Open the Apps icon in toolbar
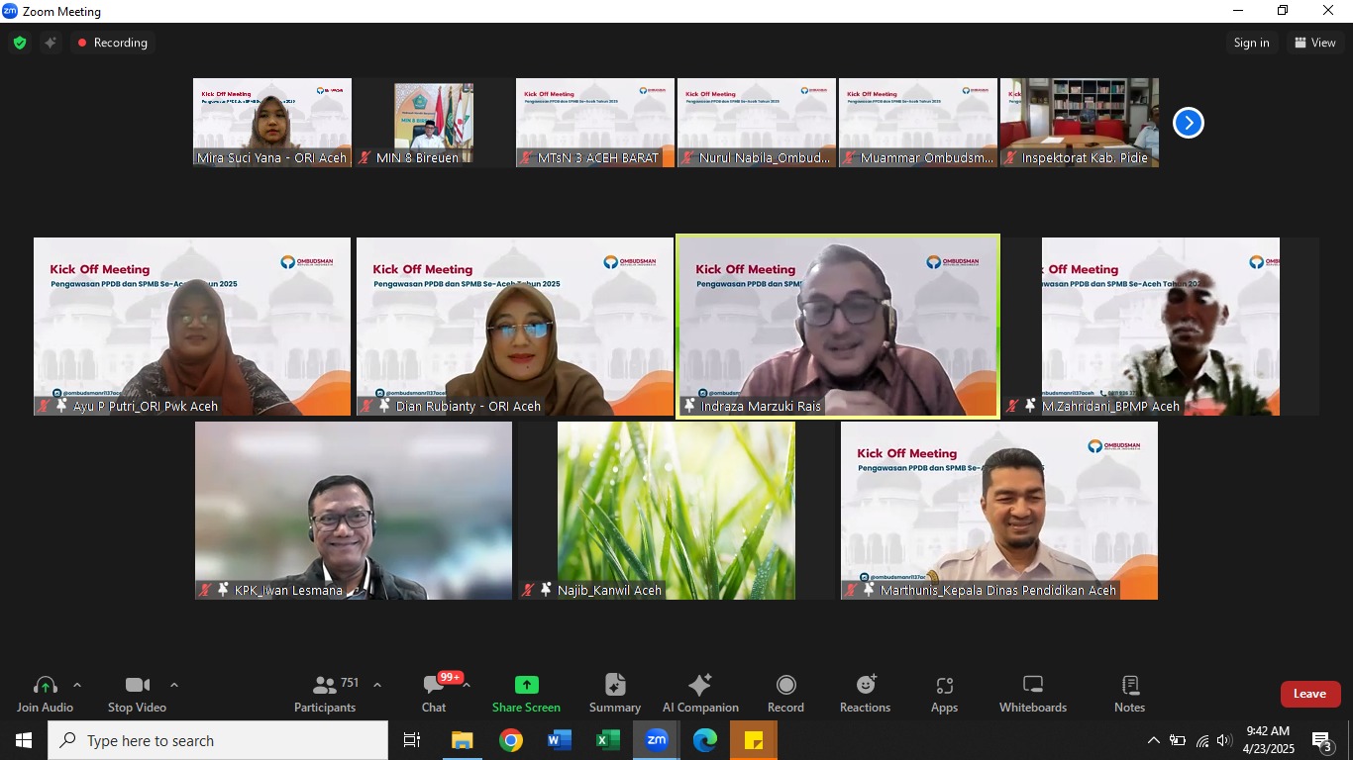1353x760 pixels. pyautogui.click(x=944, y=686)
